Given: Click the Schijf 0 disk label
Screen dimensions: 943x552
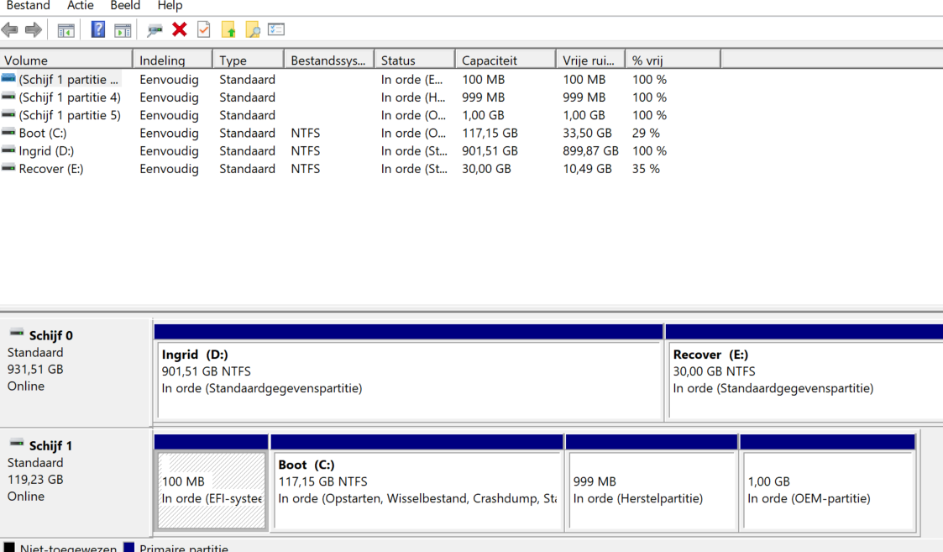Looking at the screenshot, I should click(x=50, y=336).
